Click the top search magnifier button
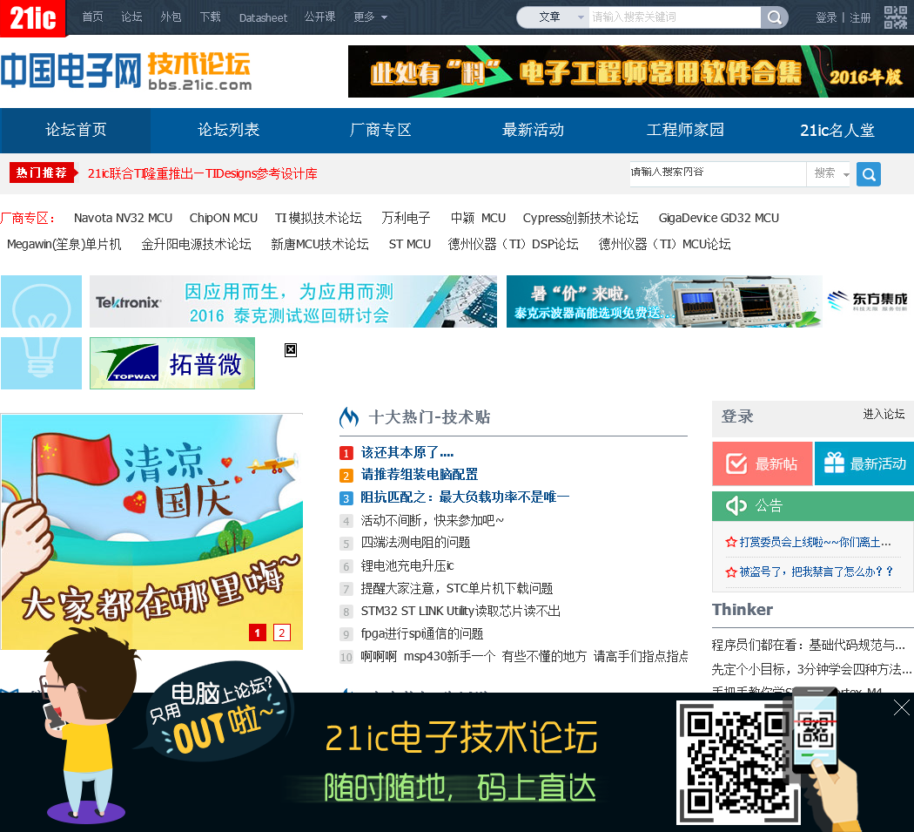The width and height of the screenshot is (914, 832). point(774,17)
